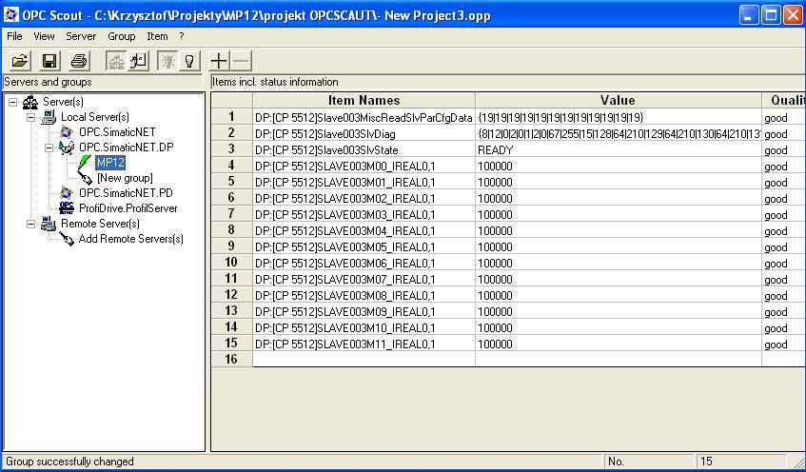Click the server connect toolbar icon
806x472 pixels.
pos(116,61)
